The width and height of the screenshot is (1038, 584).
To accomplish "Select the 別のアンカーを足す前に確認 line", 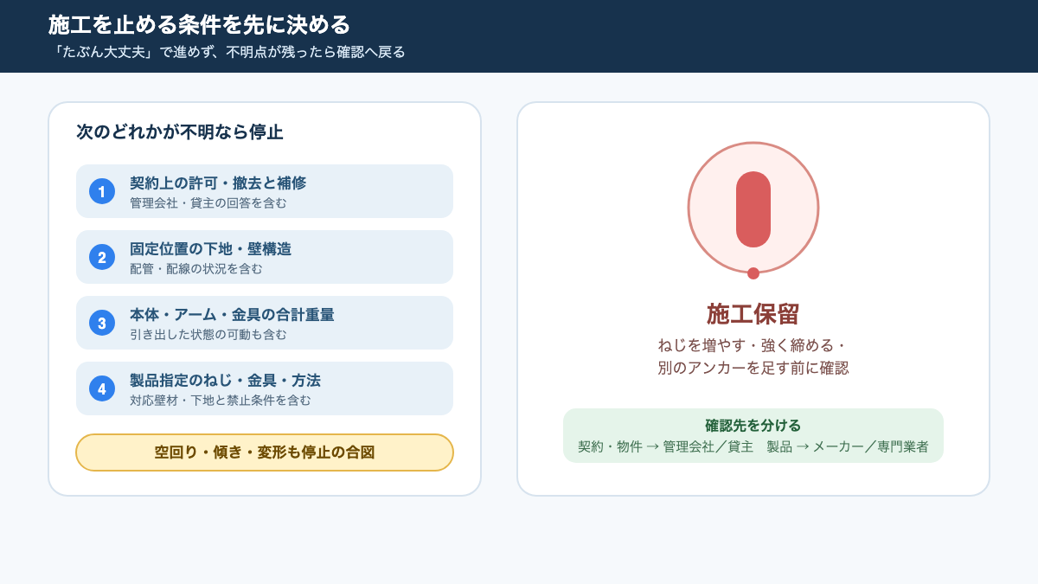I will coord(753,368).
